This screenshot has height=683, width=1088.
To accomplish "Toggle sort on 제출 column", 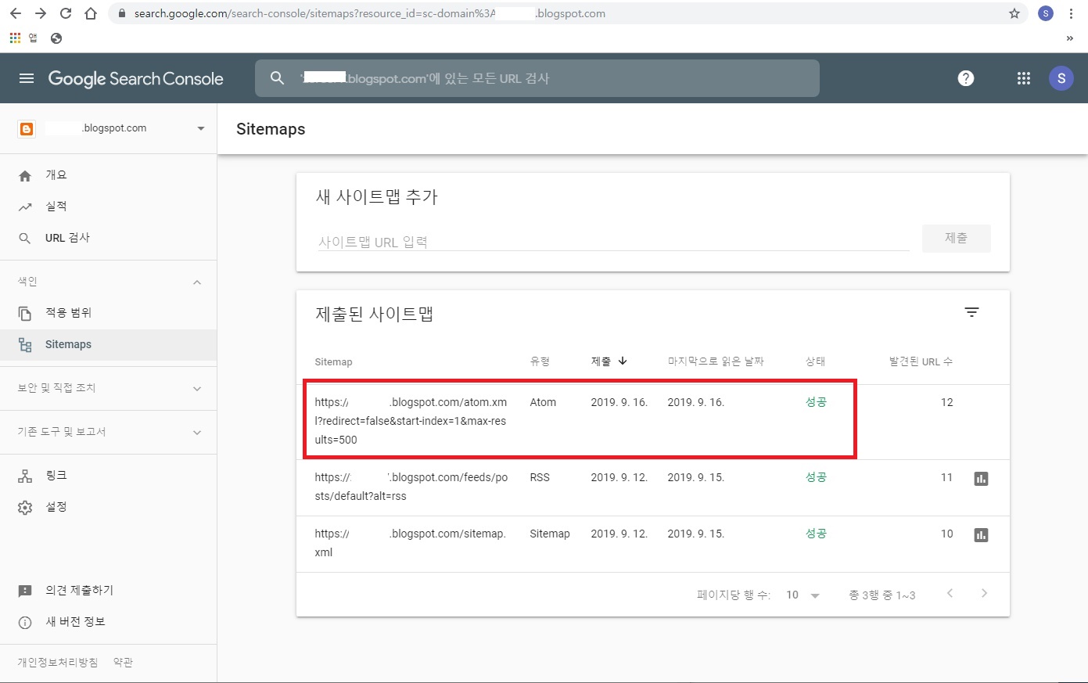I will pos(609,361).
